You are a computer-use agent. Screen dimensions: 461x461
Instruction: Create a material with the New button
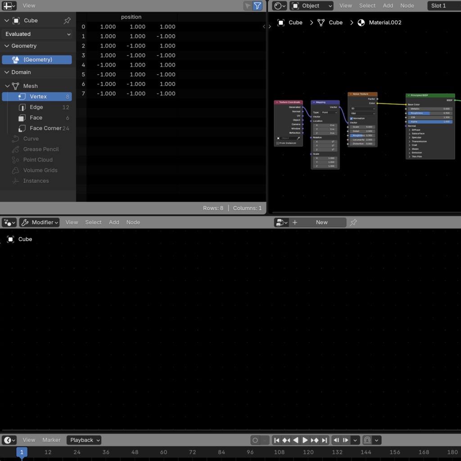[321, 222]
